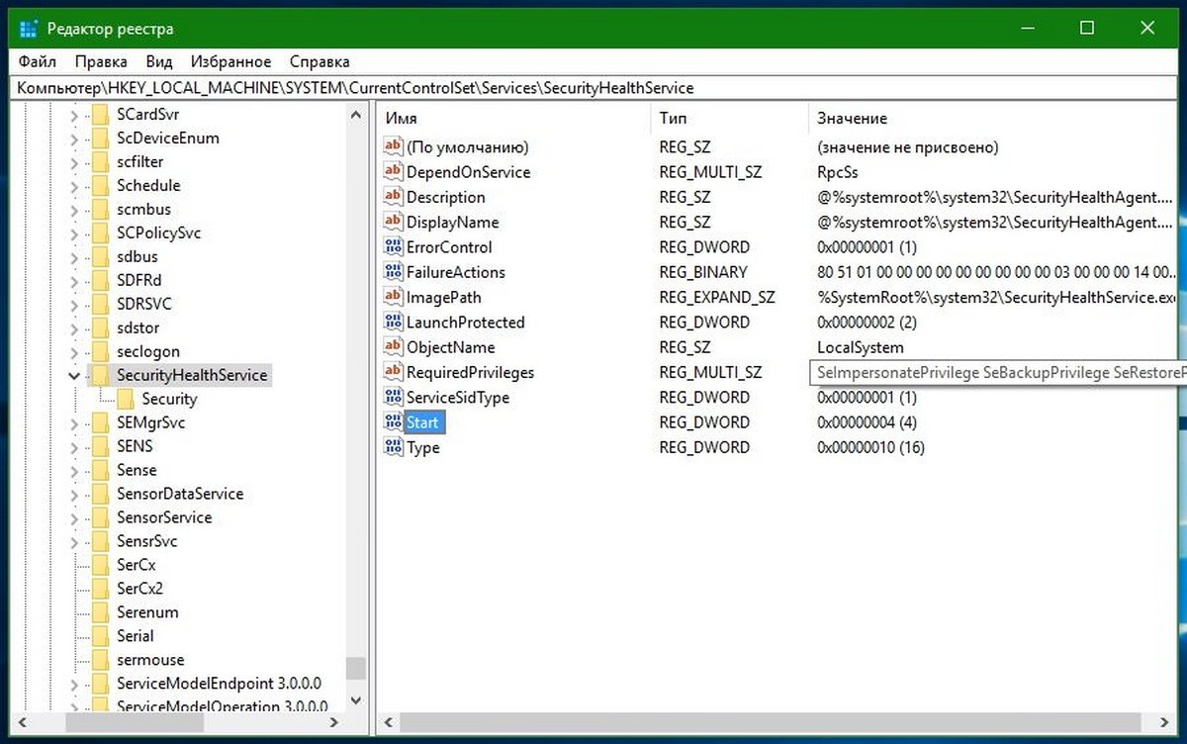The width and height of the screenshot is (1187, 744).
Task: Click the FailureActions binary value icon
Action: [393, 272]
